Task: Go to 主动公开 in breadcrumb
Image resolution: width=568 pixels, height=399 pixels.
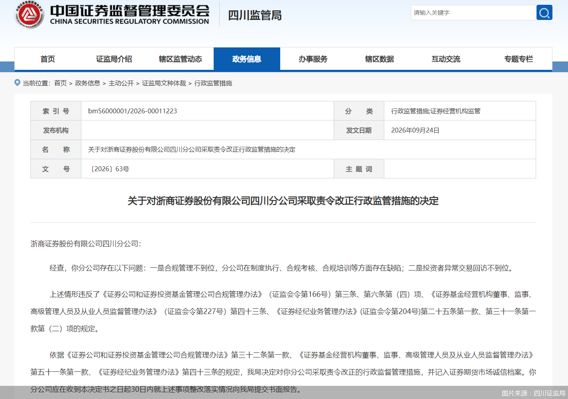Action: pyautogui.click(x=121, y=83)
